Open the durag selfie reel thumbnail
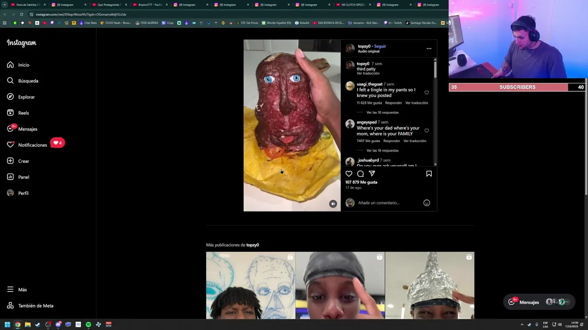 pyautogui.click(x=340, y=285)
